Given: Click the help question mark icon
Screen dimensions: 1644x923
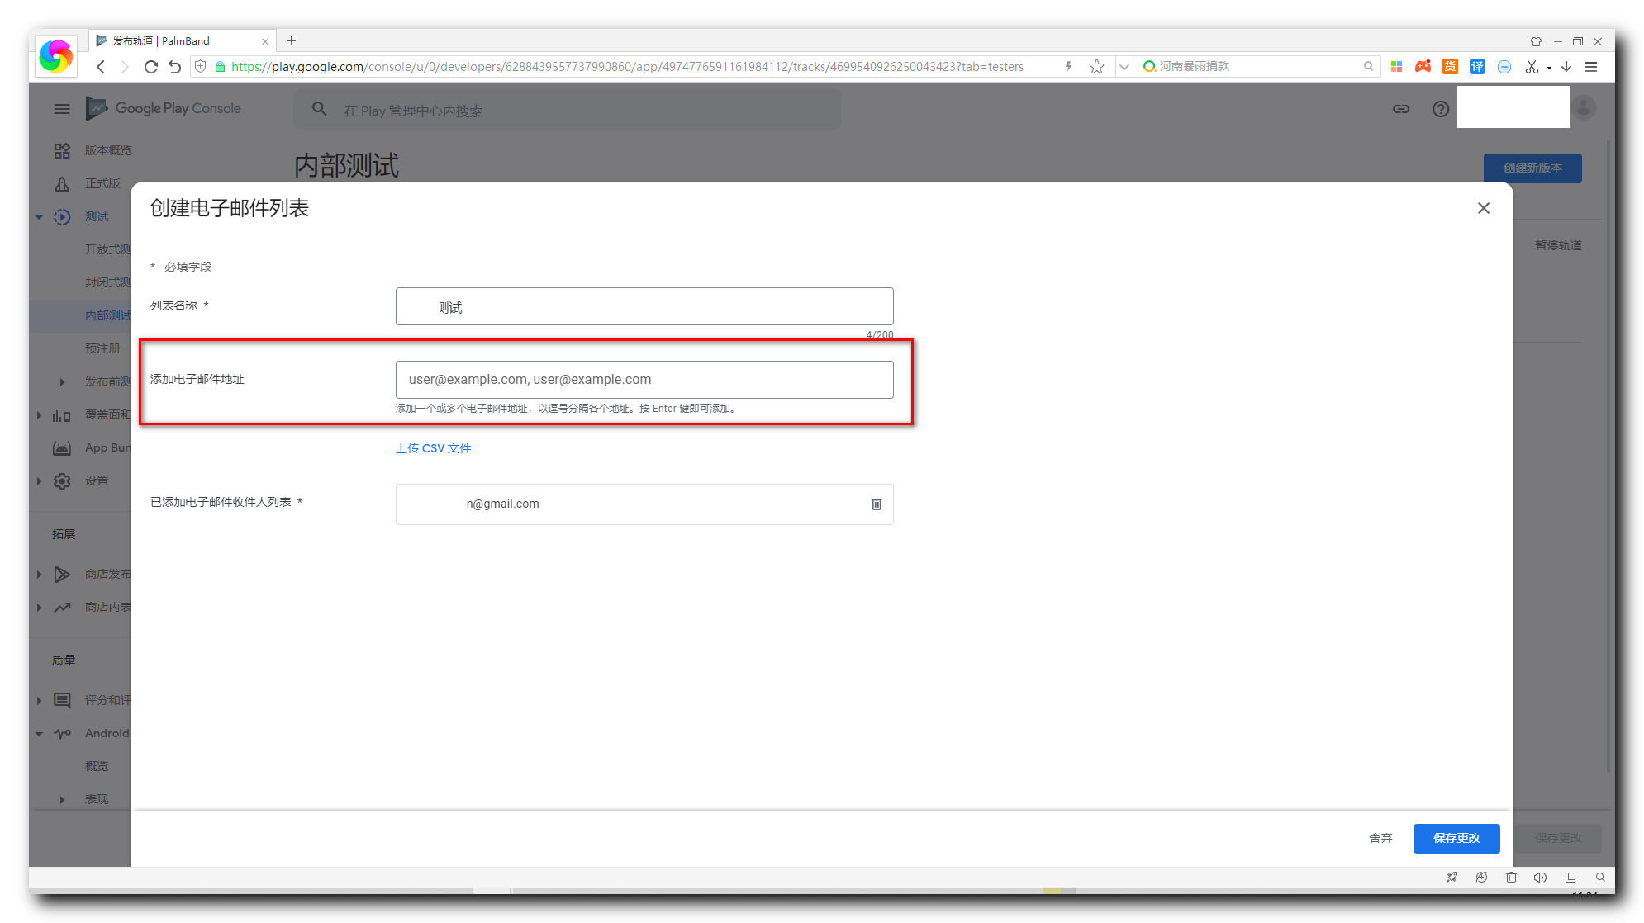Looking at the screenshot, I should click(1441, 109).
